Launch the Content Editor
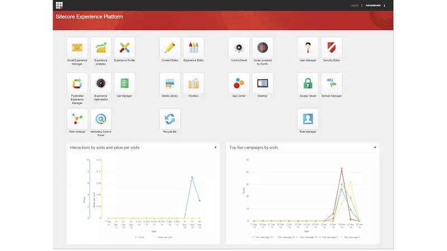 [170, 47]
